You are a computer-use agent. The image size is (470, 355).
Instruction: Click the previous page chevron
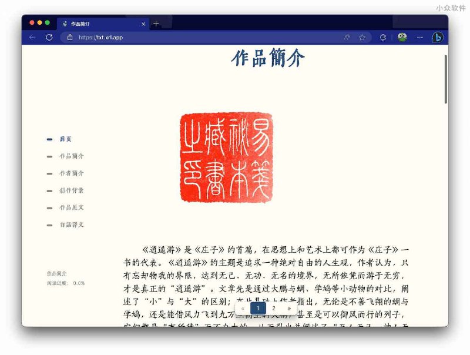tap(243, 308)
